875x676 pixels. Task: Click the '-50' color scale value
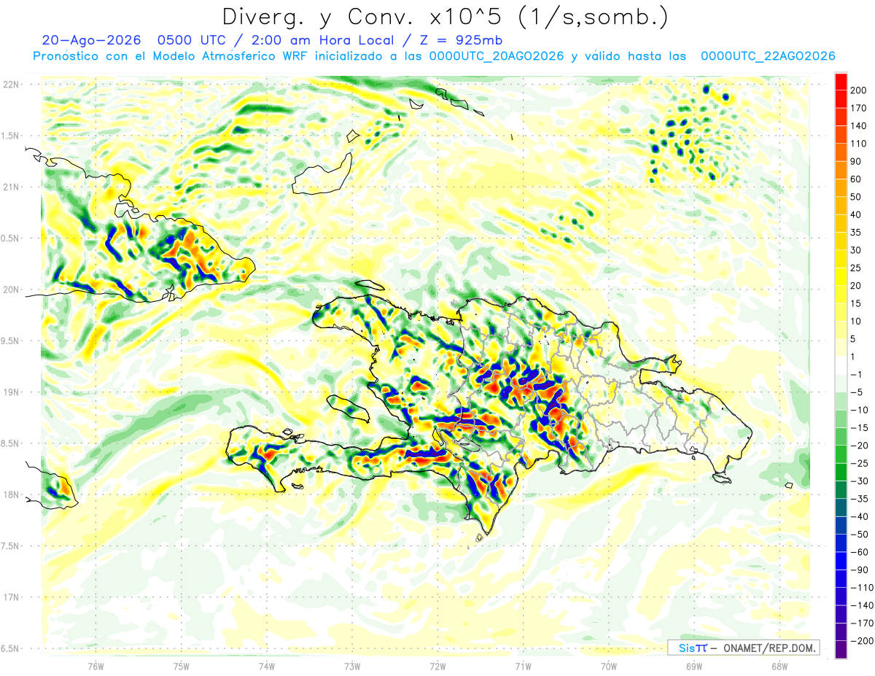(860, 535)
